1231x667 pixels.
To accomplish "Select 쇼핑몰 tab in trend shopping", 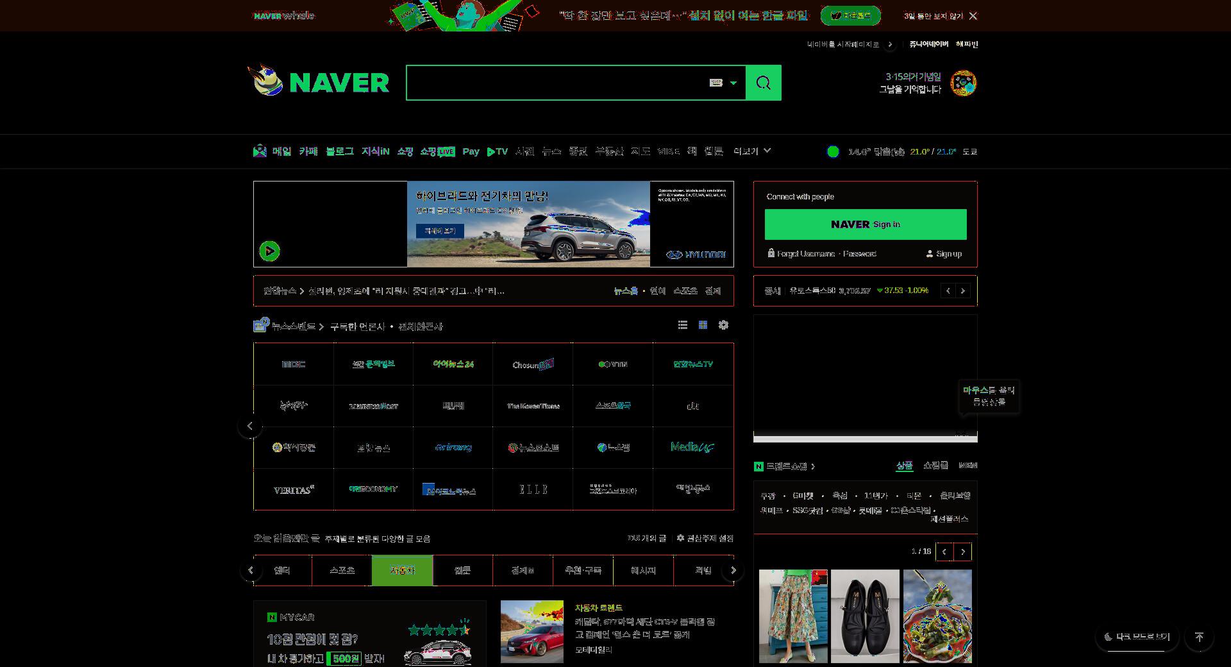I will [x=935, y=466].
